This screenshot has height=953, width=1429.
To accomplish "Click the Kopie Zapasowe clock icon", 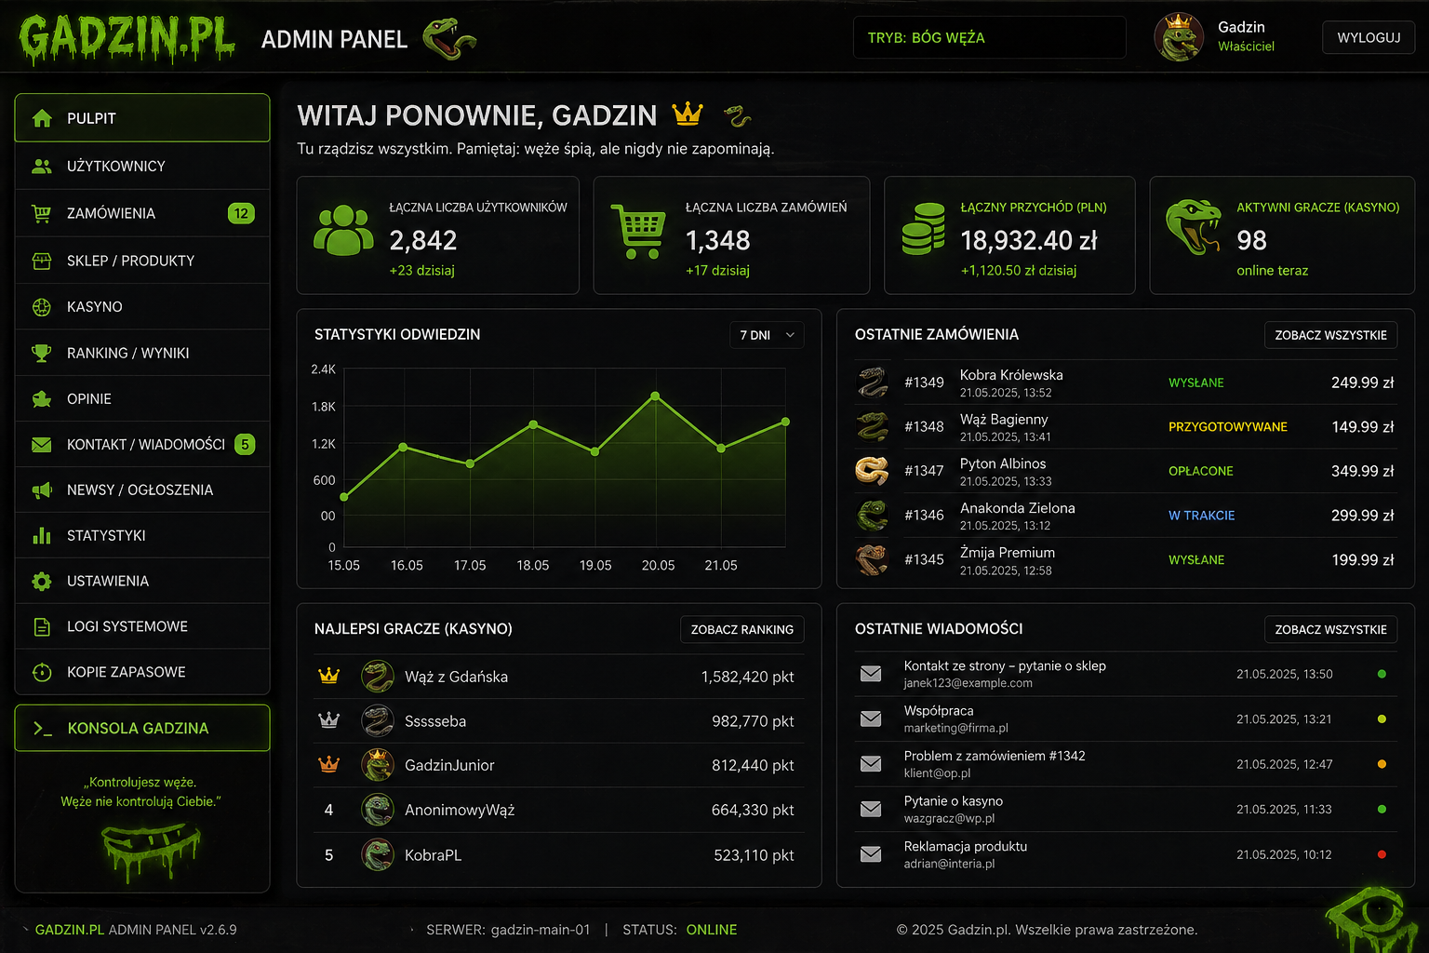I will [x=41, y=672].
